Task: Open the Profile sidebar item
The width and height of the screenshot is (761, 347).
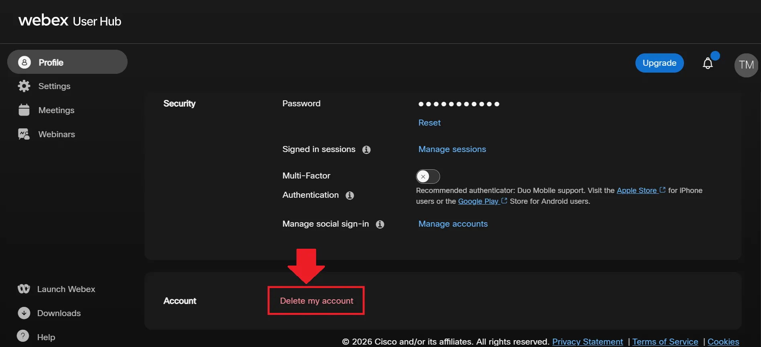Action: 67,62
